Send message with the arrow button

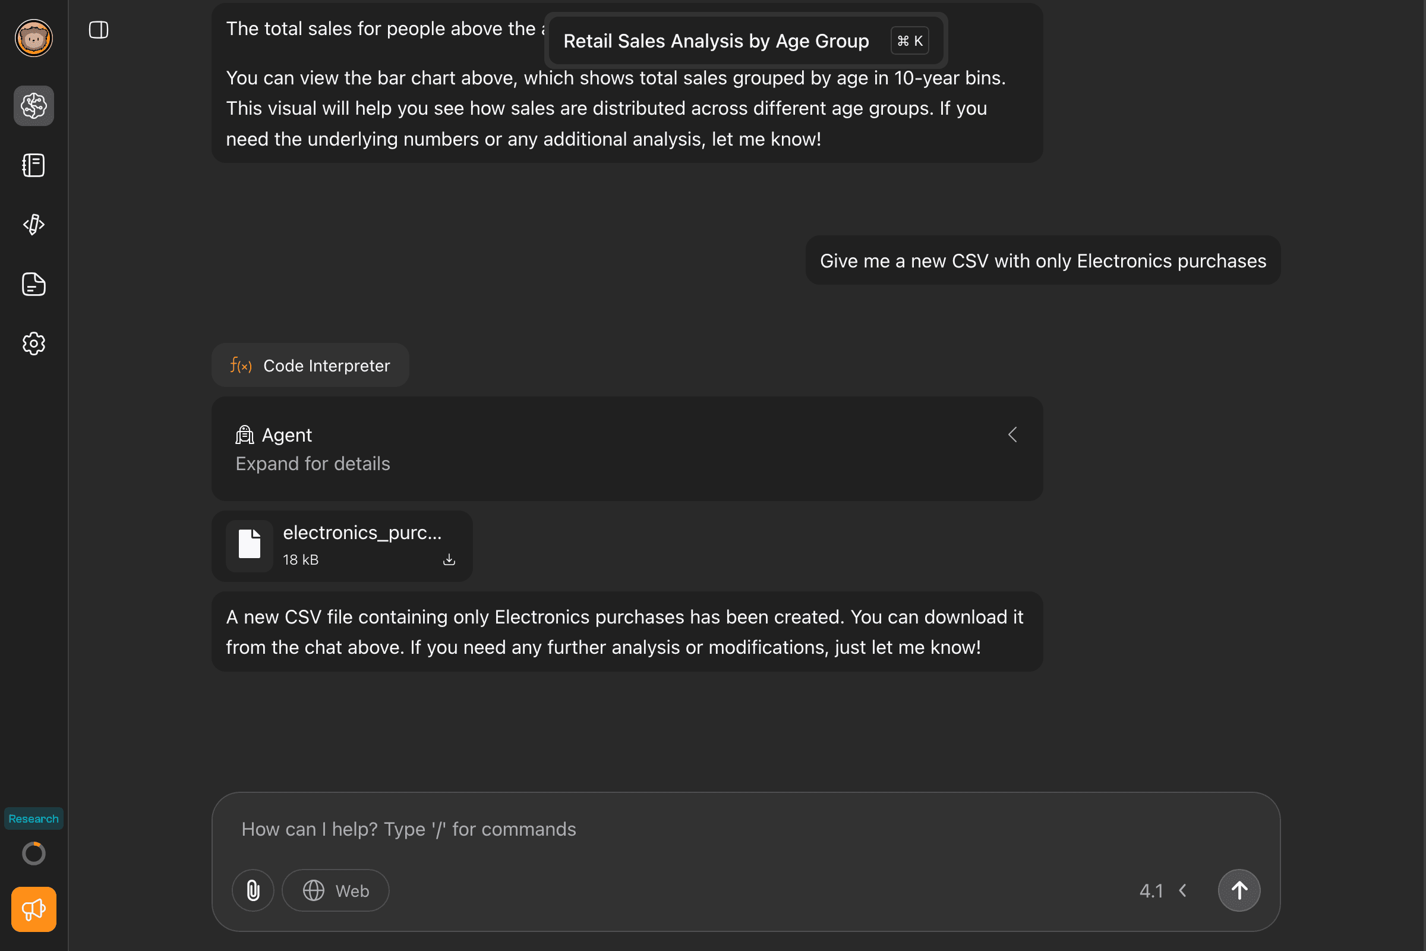pyautogui.click(x=1239, y=890)
